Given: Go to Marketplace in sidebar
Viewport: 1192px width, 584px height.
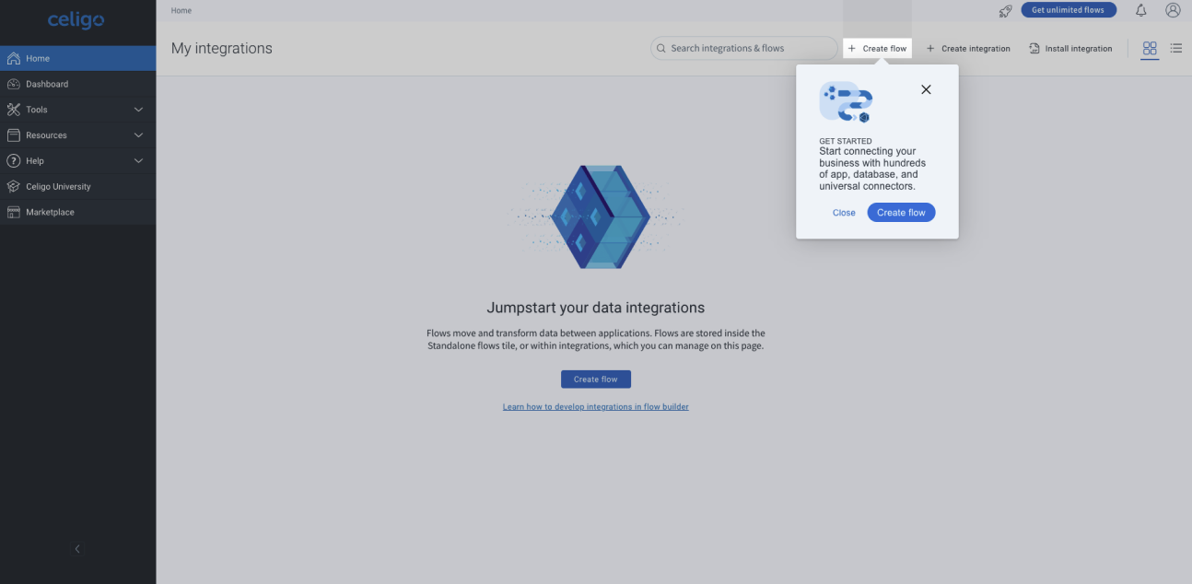Looking at the screenshot, I should (x=50, y=212).
